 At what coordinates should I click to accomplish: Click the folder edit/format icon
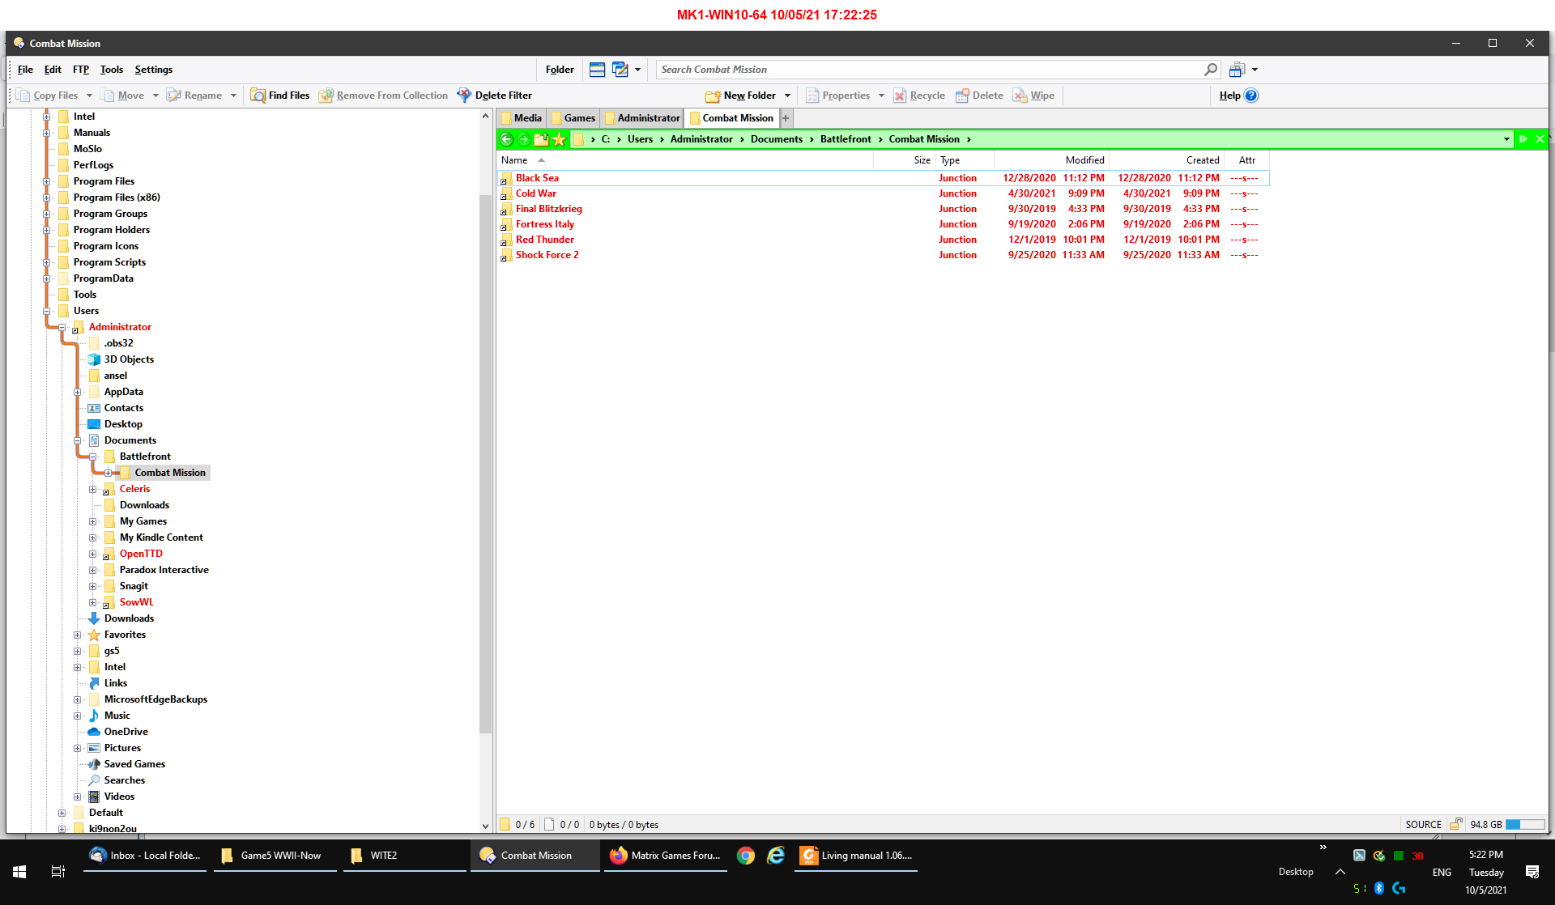tap(620, 70)
